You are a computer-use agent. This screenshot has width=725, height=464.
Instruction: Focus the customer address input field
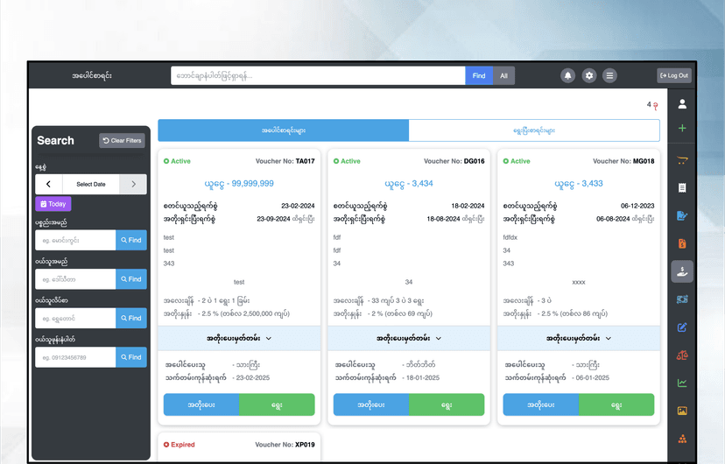pyautogui.click(x=75, y=319)
